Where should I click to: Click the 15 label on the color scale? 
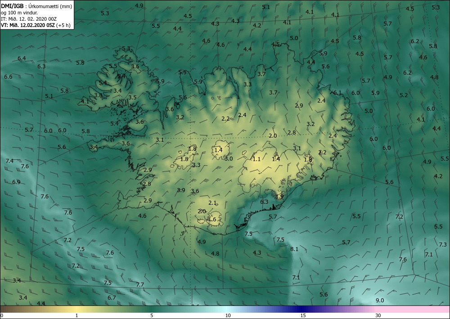(303, 315)
